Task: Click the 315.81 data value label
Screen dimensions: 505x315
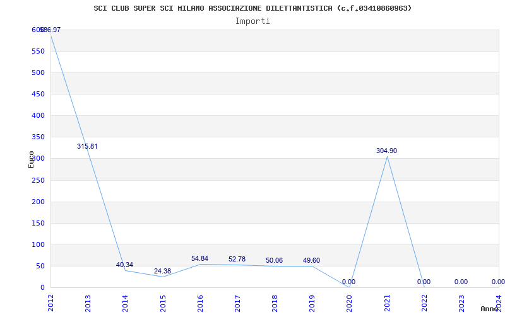Action: pos(87,146)
